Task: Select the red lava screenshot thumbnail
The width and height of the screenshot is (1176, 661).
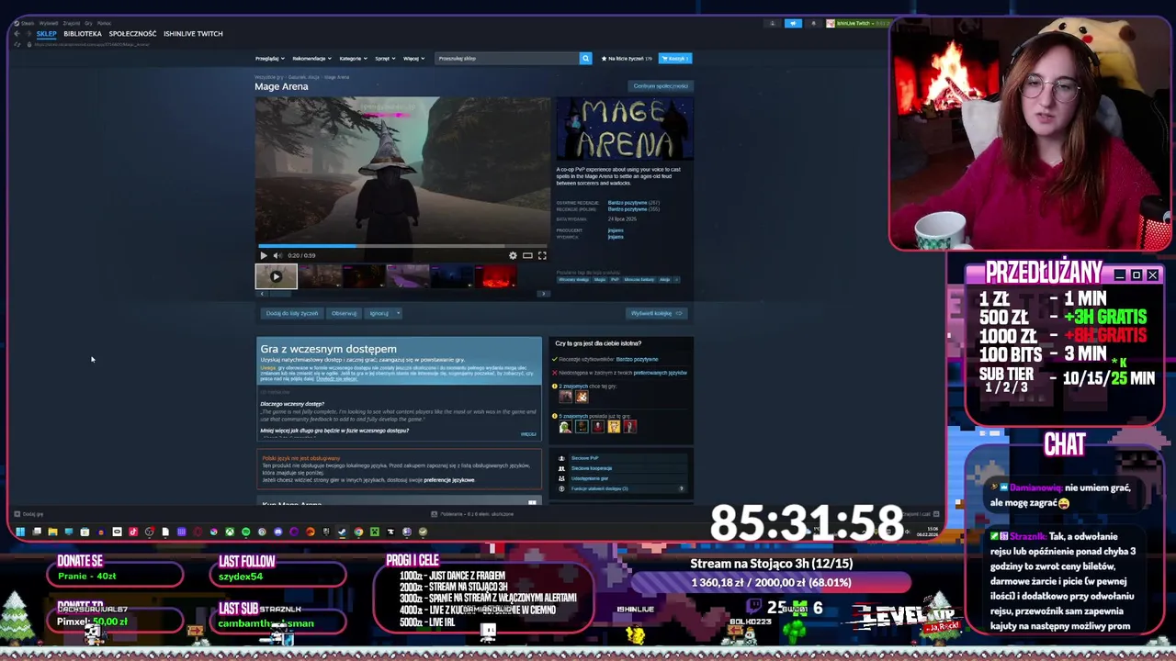Action: click(x=497, y=276)
